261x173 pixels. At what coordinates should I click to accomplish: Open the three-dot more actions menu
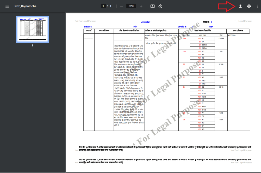tap(258, 6)
